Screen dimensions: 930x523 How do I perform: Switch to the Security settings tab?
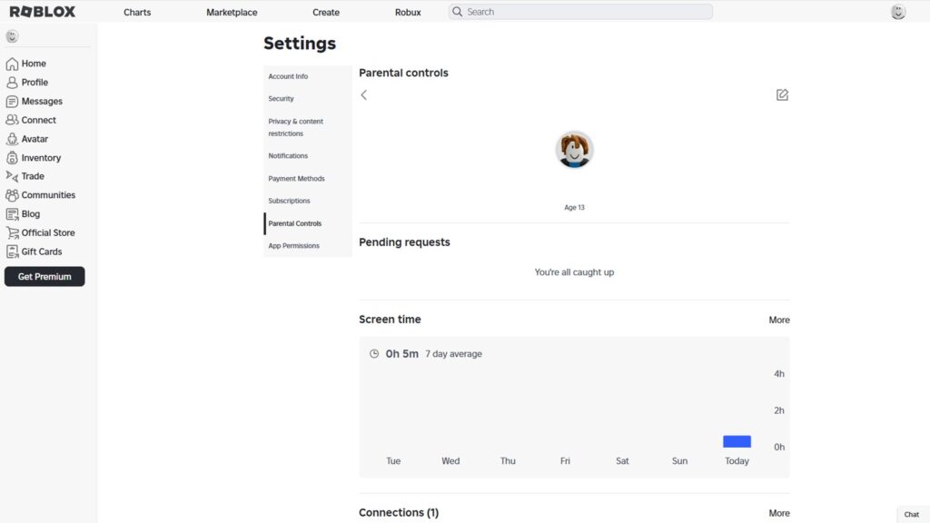pyautogui.click(x=281, y=98)
